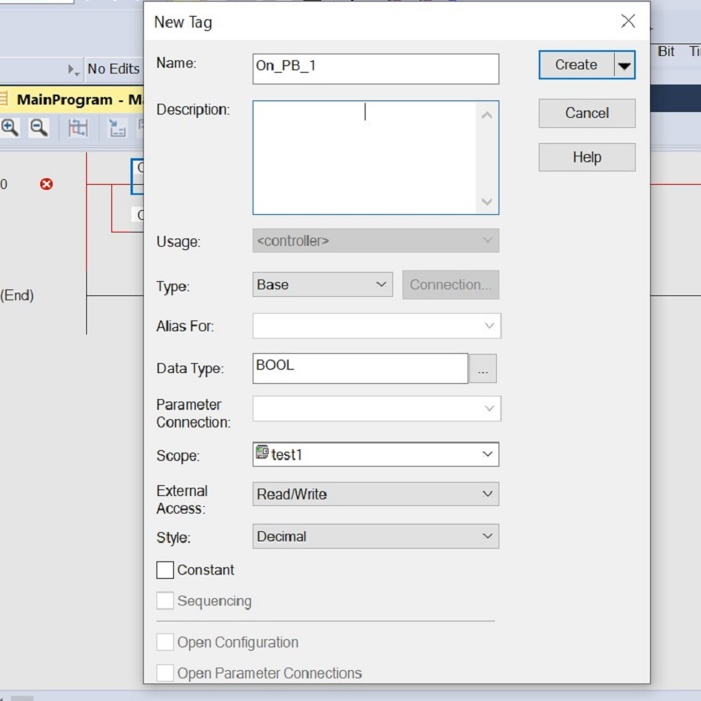This screenshot has width=701, height=701.
Task: Click the shrink ladder display toolbar icon
Action: [115, 128]
